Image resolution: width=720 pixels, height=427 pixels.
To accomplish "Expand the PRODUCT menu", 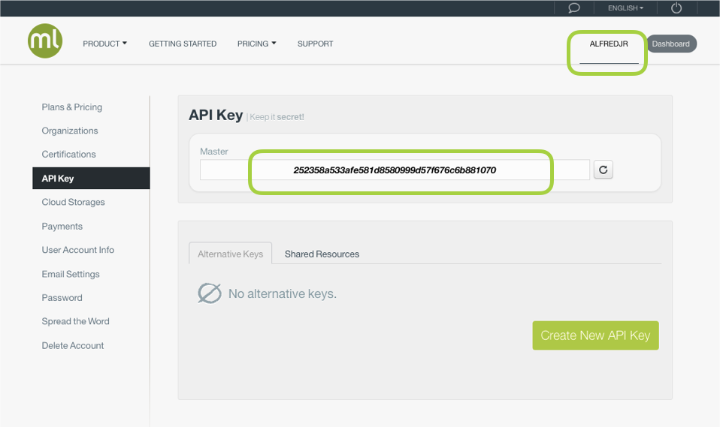I will 104,44.
